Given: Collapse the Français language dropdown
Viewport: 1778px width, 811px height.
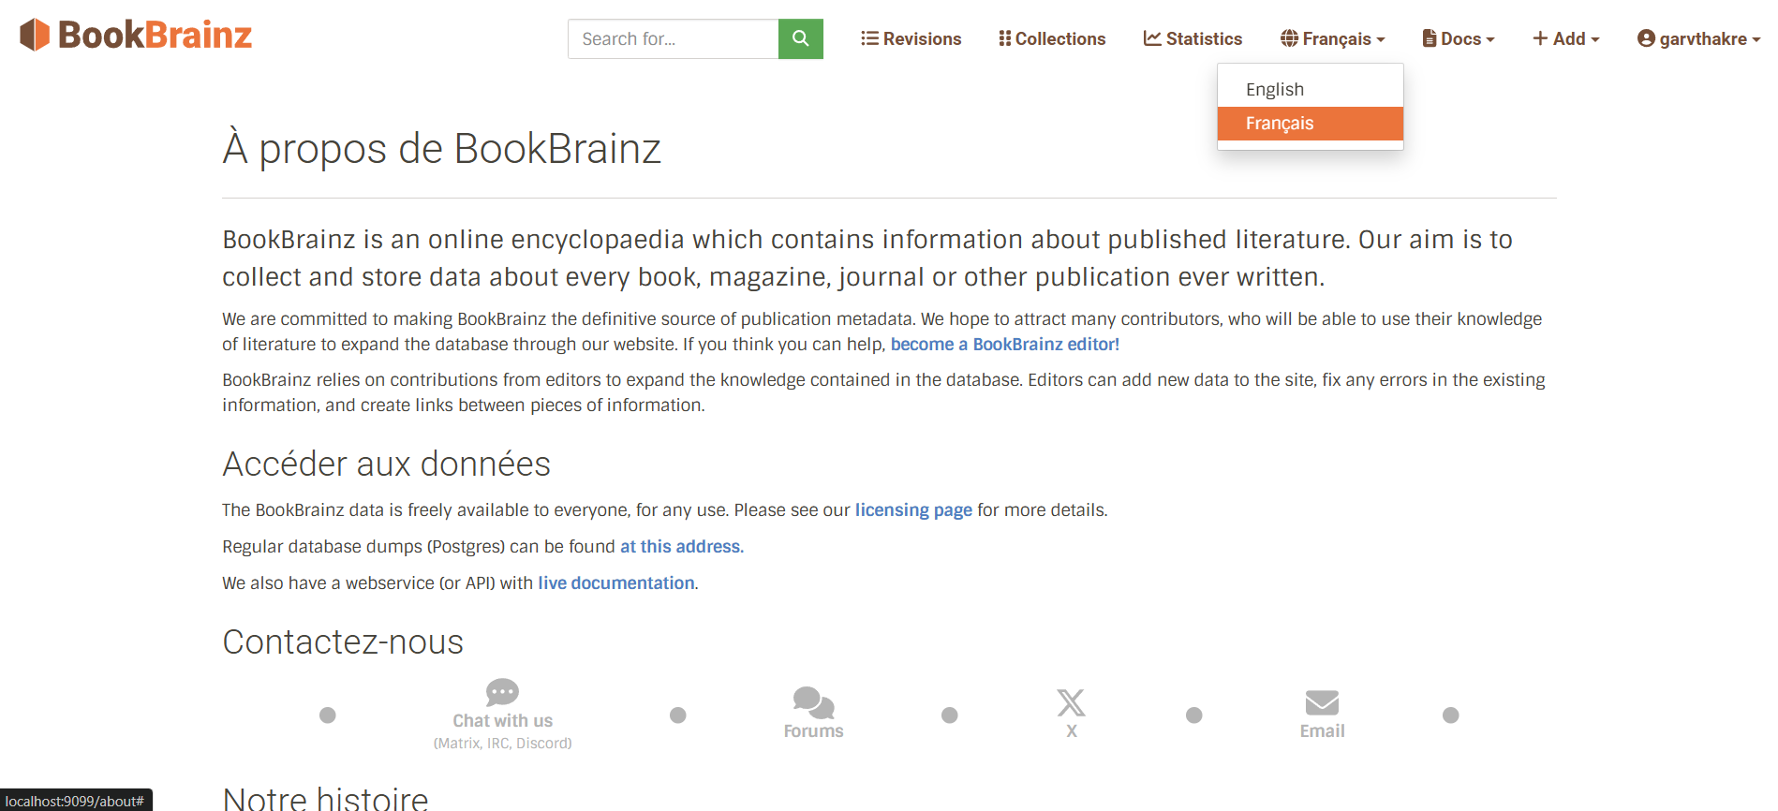Looking at the screenshot, I should (x=1332, y=38).
